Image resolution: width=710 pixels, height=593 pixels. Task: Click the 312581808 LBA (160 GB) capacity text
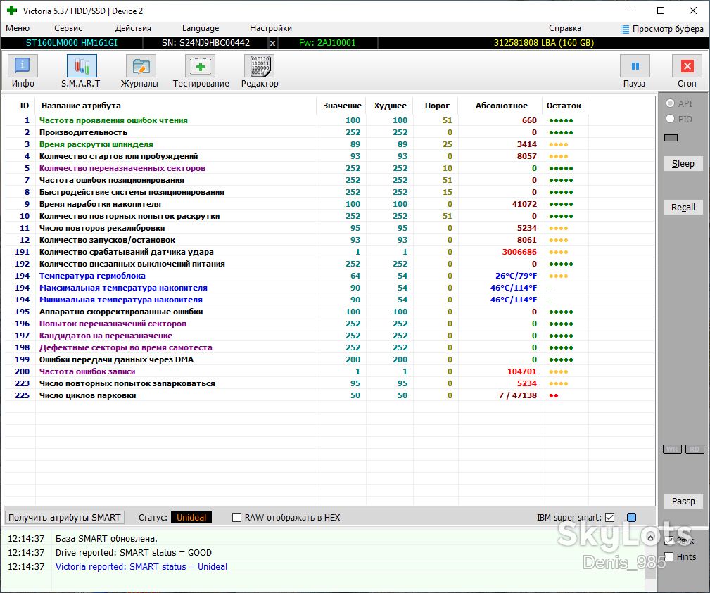click(x=543, y=43)
